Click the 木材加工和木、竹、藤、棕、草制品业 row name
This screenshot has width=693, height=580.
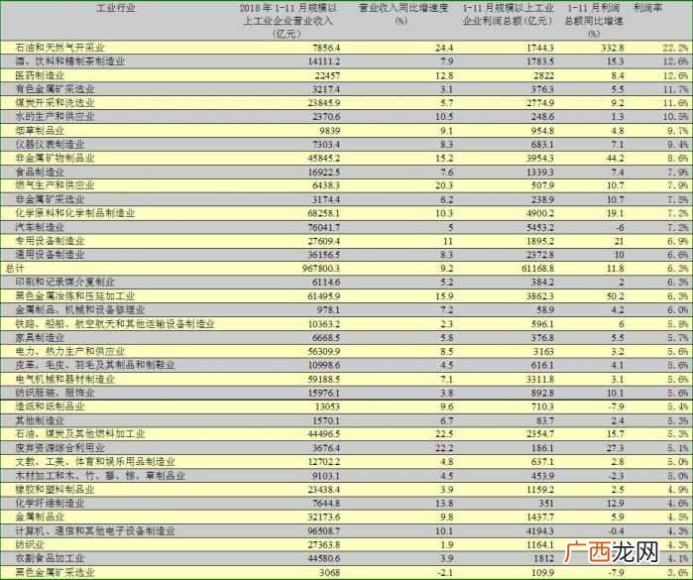pyautogui.click(x=100, y=476)
